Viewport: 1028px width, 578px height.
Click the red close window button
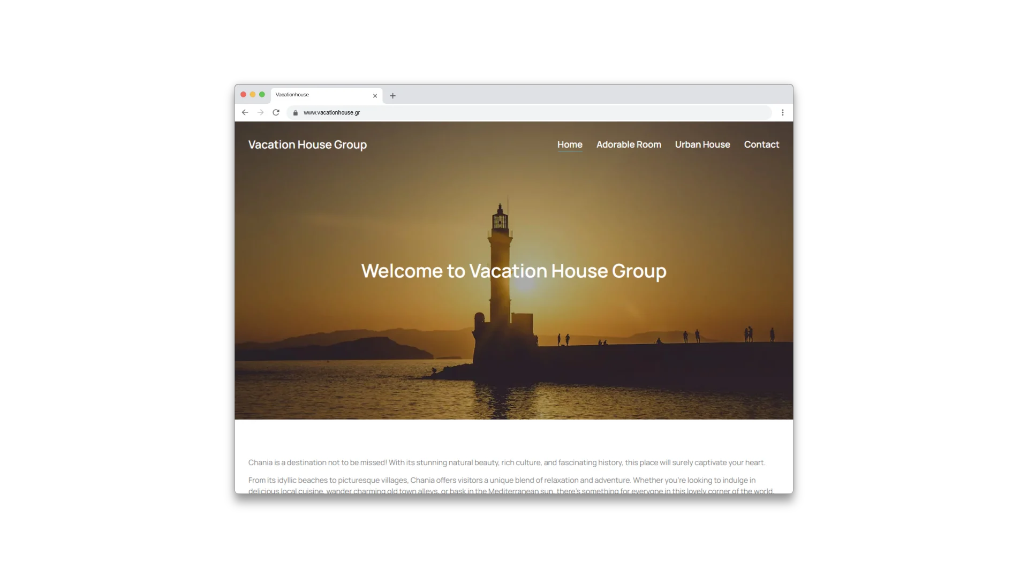pos(244,95)
